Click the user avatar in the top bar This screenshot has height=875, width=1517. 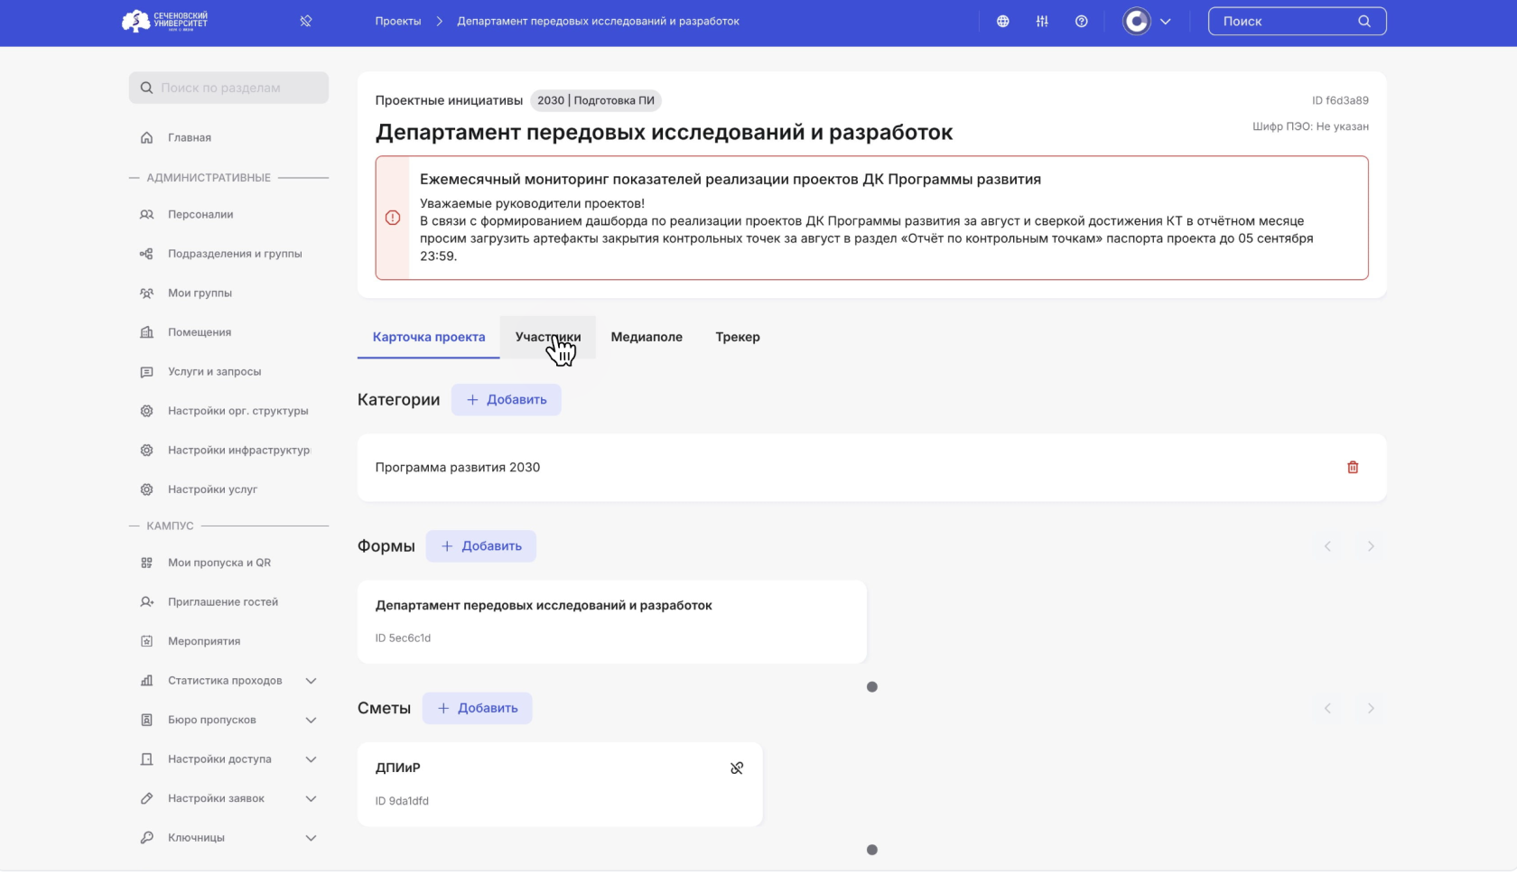(x=1136, y=21)
